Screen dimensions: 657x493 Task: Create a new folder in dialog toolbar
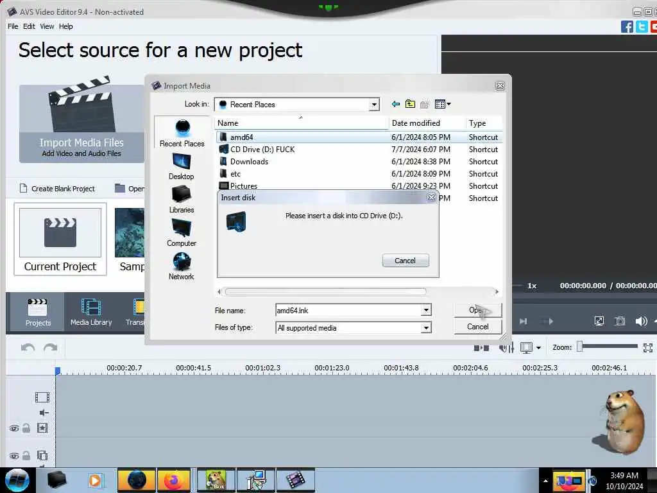[425, 104]
